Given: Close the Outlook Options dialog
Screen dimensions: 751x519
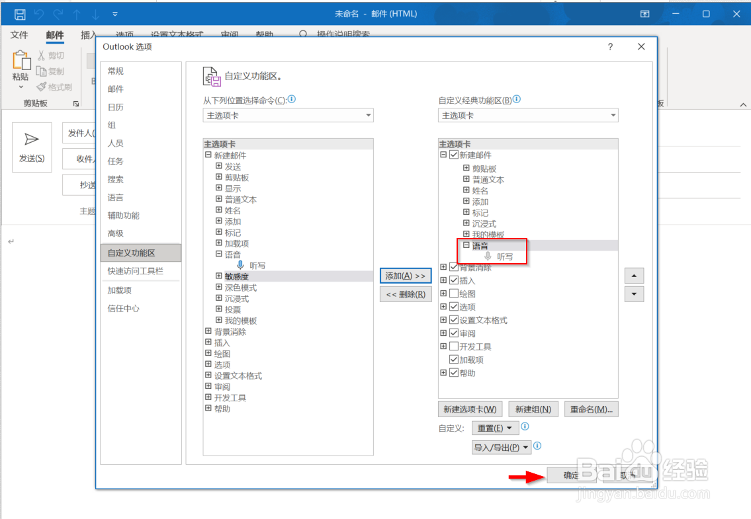Looking at the screenshot, I should tap(641, 46).
